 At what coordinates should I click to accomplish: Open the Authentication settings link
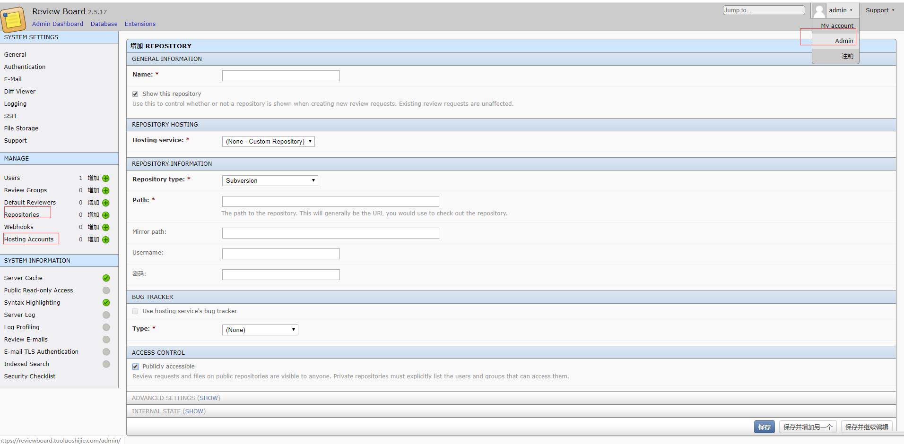pos(25,67)
